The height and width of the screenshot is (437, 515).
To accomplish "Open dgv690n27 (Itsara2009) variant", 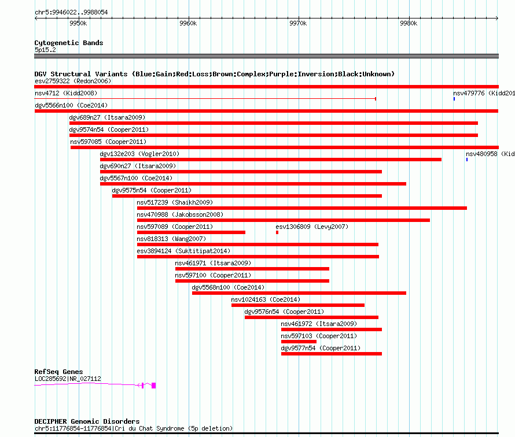I will 138,166.
